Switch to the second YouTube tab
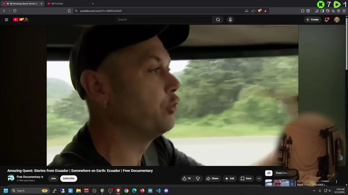 point(67,4)
